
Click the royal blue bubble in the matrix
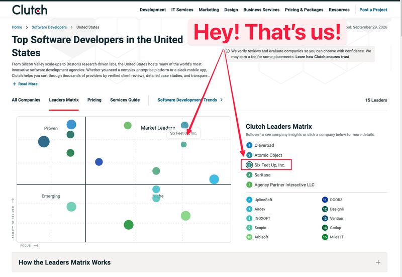[99, 162]
